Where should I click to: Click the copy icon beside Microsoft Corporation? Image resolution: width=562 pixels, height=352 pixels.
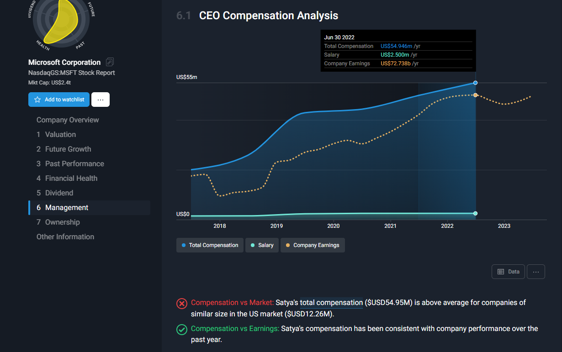(x=110, y=62)
